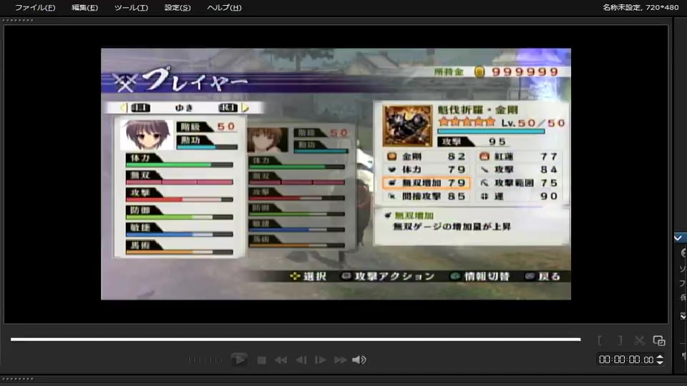The image size is (687, 386).
Task: Click the project title 名称未設定, 720*480
Action: (x=640, y=7)
